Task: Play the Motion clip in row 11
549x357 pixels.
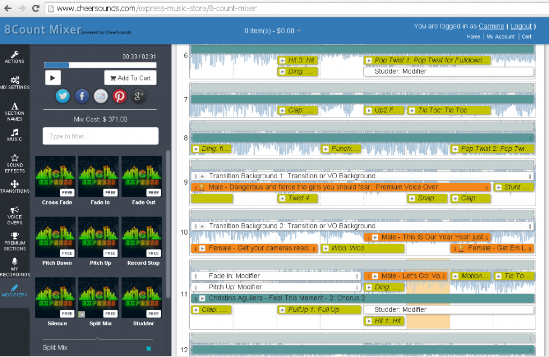Action: 455,276
